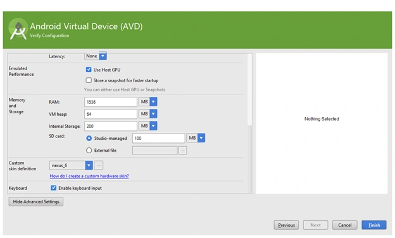Click the Memory and Storage section label
The image size is (395, 238).
(x=17, y=106)
